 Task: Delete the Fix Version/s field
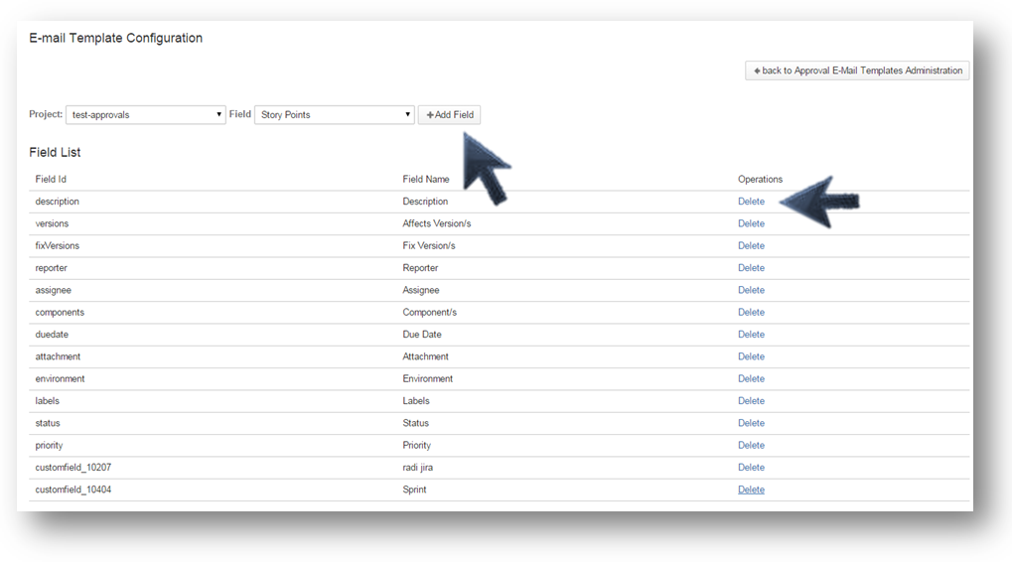751,245
